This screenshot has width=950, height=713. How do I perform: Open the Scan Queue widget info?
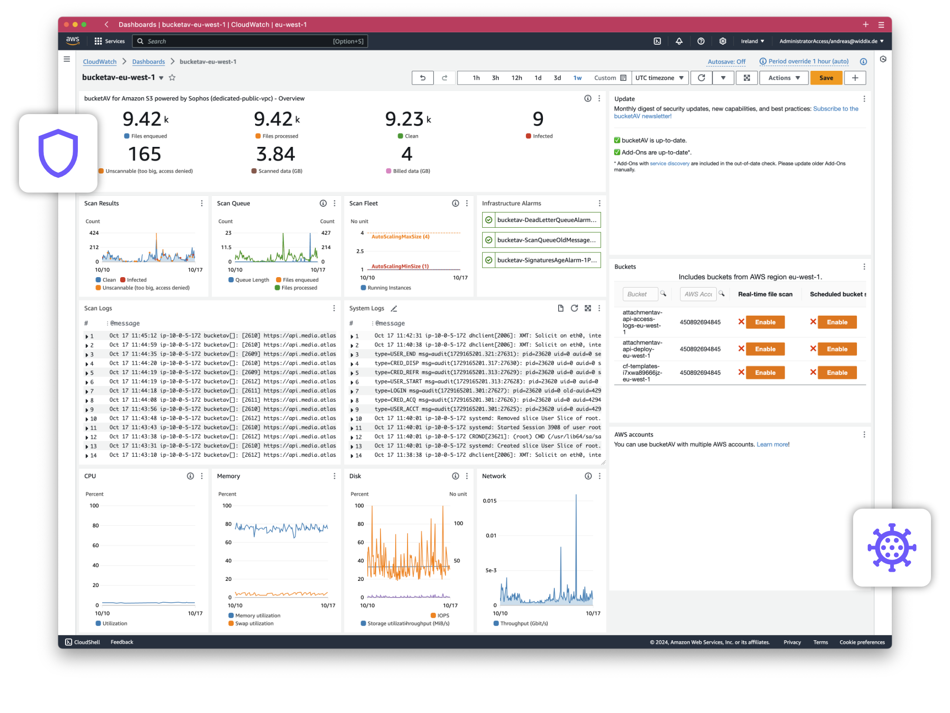pos(323,203)
